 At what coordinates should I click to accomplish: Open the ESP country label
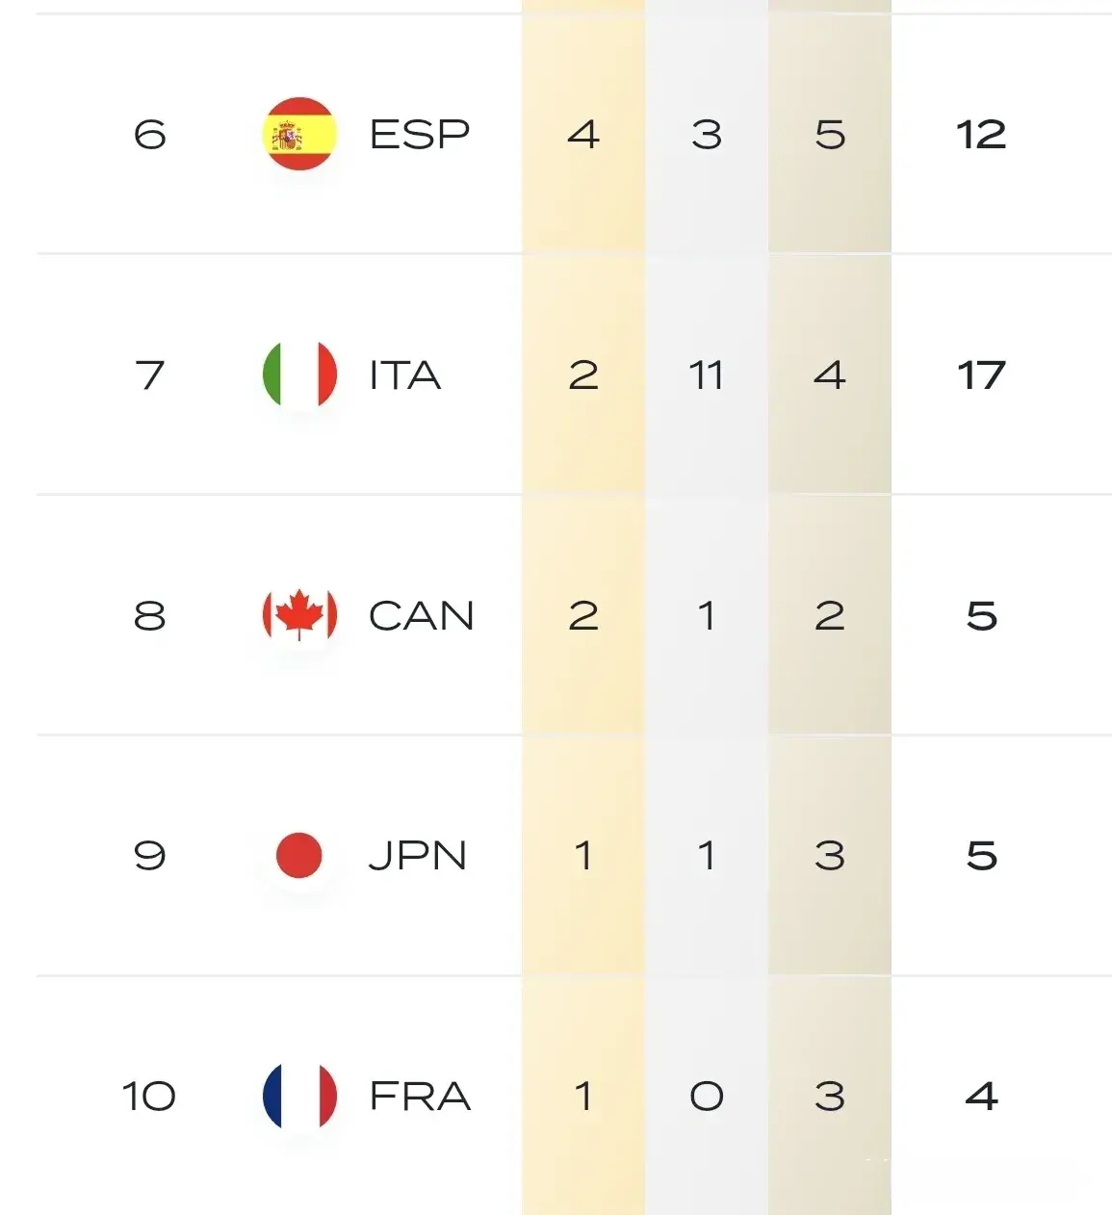click(x=420, y=134)
